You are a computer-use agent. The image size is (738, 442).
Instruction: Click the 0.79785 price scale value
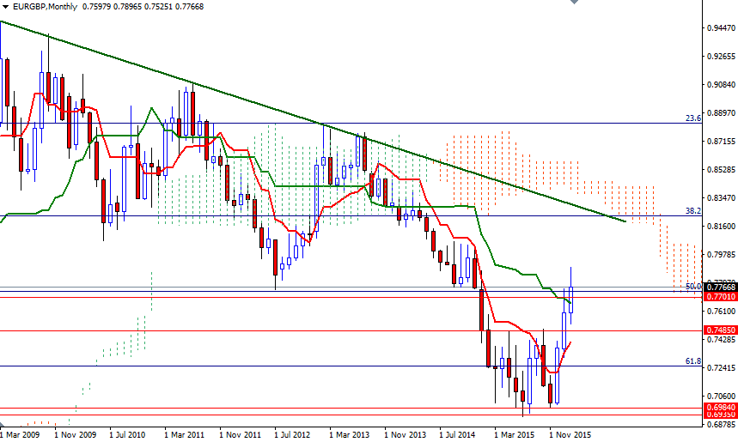pyautogui.click(x=722, y=254)
